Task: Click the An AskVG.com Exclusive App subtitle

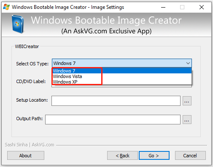Action: point(106,31)
